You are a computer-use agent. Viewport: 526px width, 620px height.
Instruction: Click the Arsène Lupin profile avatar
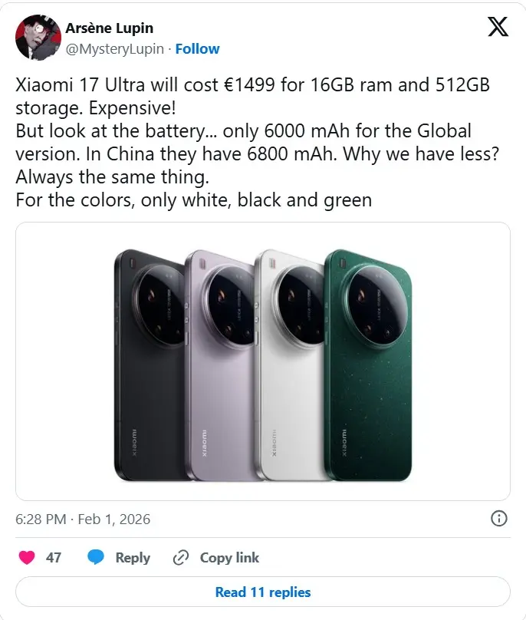pyautogui.click(x=38, y=38)
